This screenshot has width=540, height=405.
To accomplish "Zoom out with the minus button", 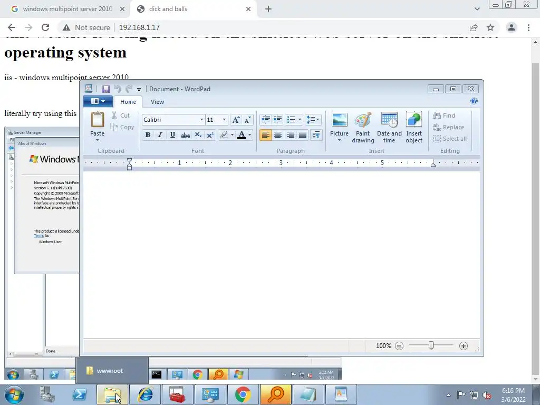I will [x=399, y=346].
